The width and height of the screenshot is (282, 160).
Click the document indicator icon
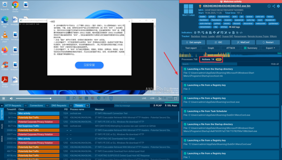pos(234,33)
